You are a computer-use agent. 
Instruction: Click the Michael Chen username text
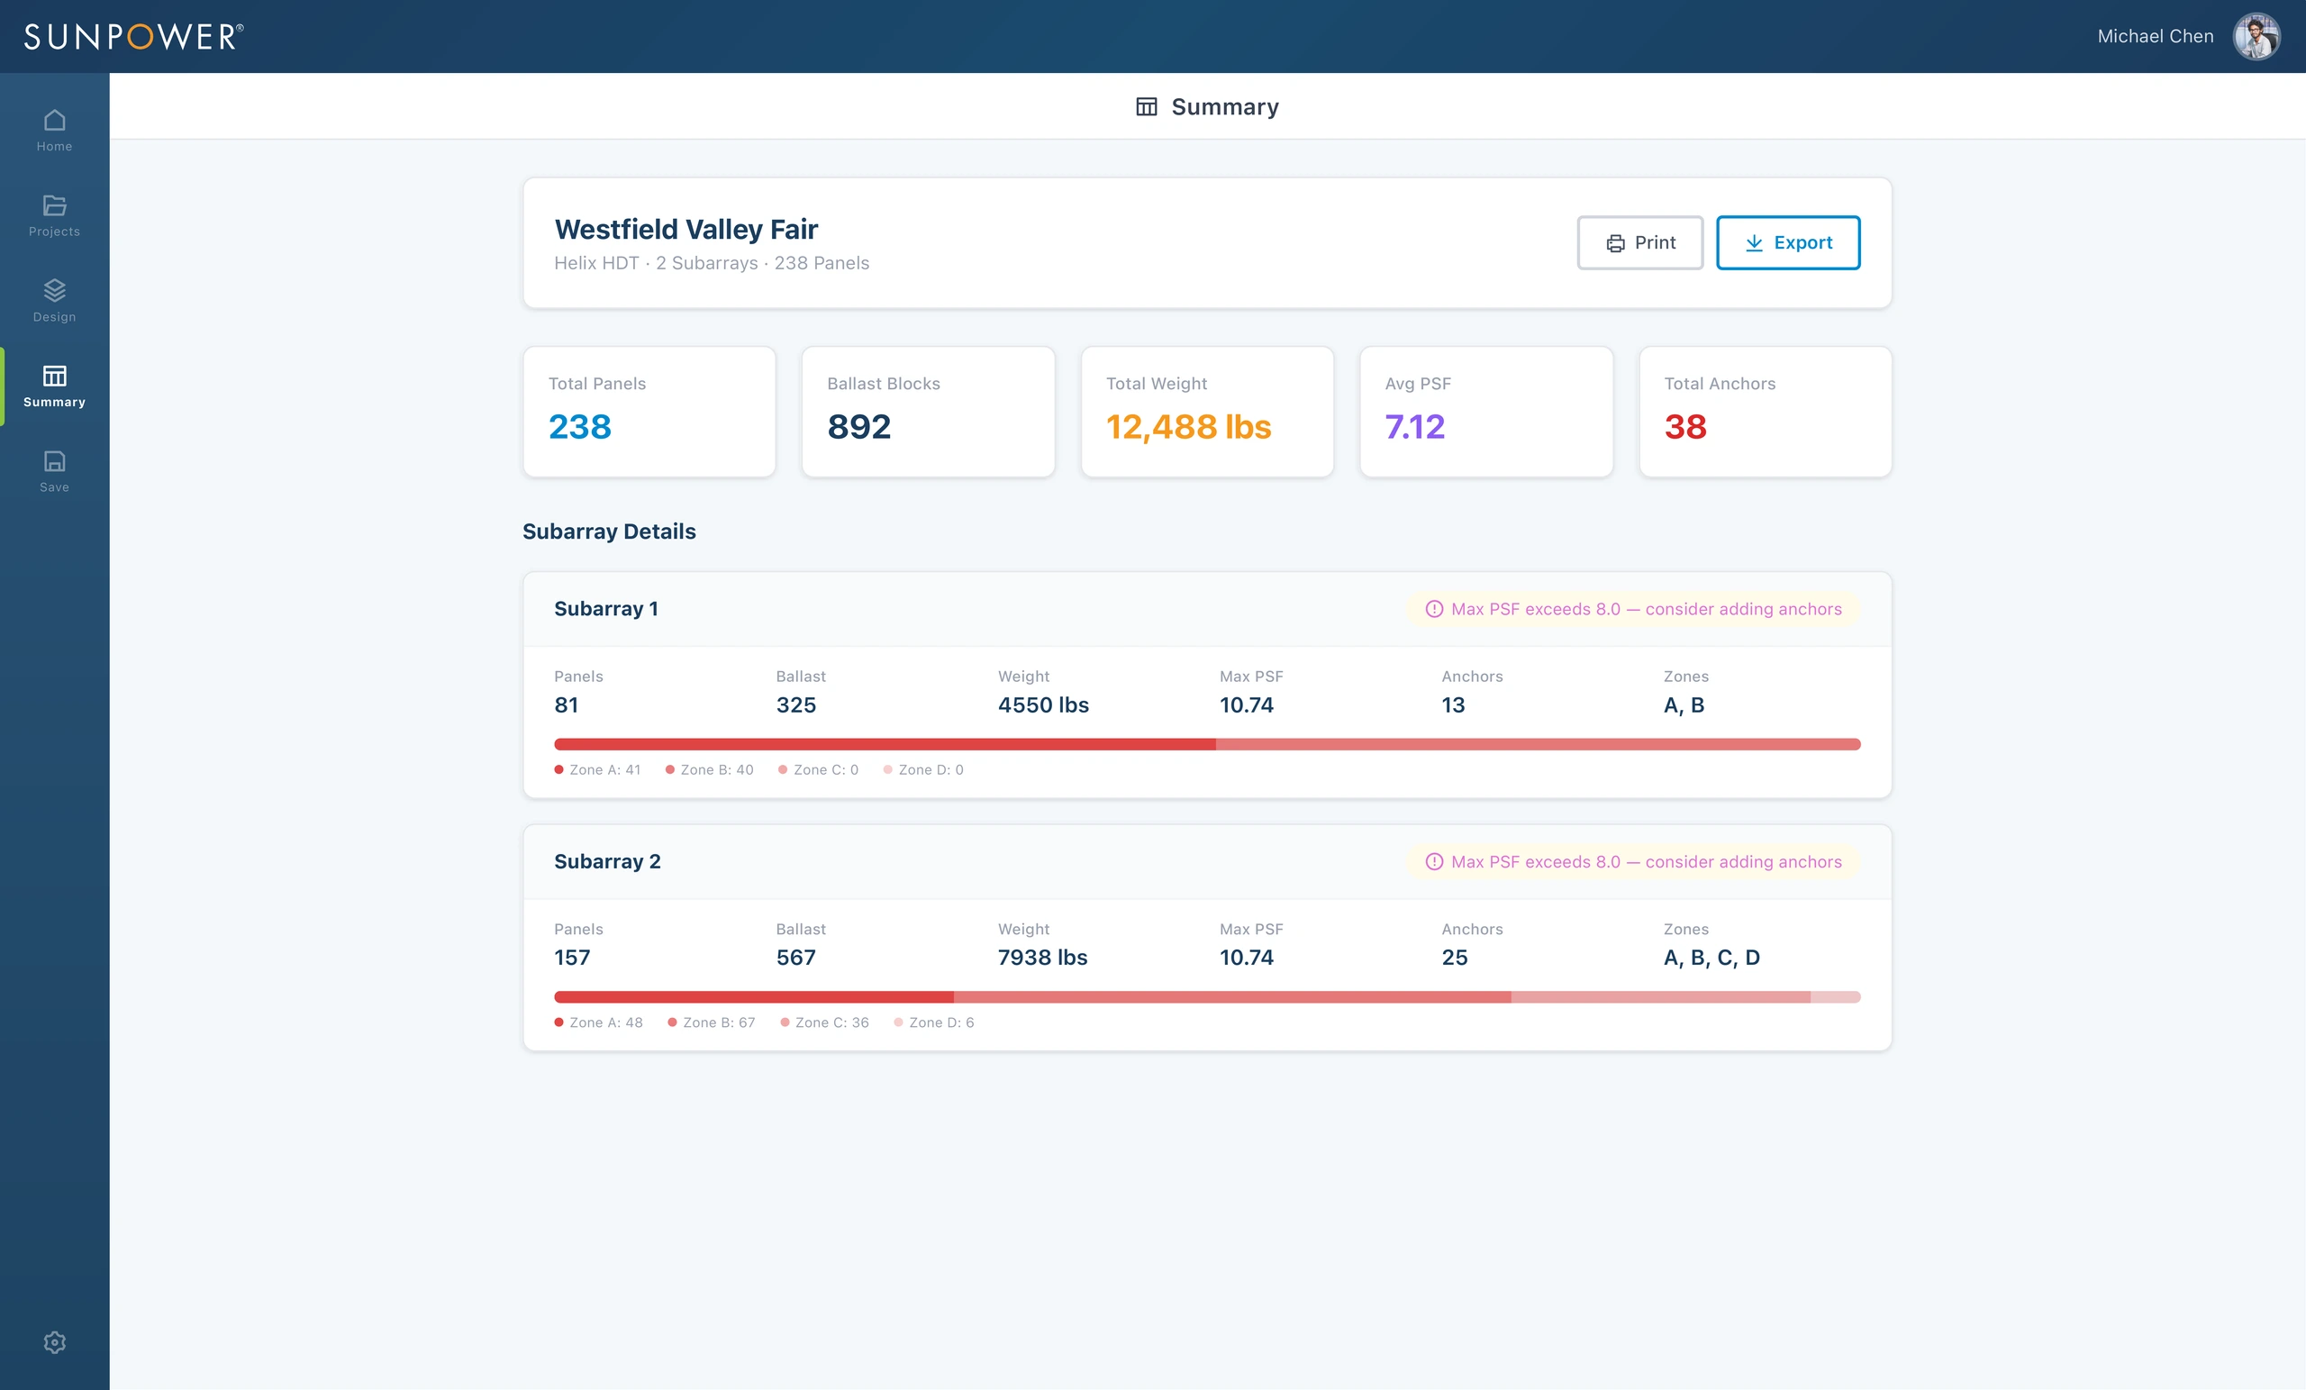click(x=2156, y=37)
